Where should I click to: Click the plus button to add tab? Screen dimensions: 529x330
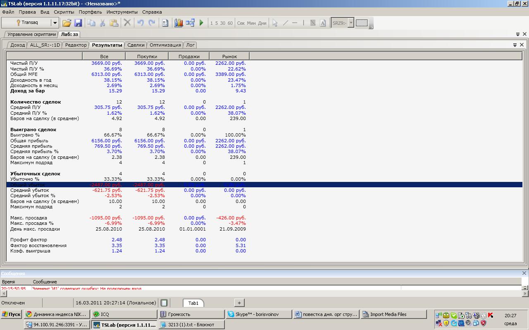click(239, 303)
